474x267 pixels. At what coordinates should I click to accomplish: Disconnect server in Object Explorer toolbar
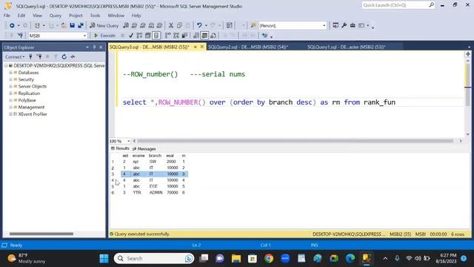pos(39,56)
